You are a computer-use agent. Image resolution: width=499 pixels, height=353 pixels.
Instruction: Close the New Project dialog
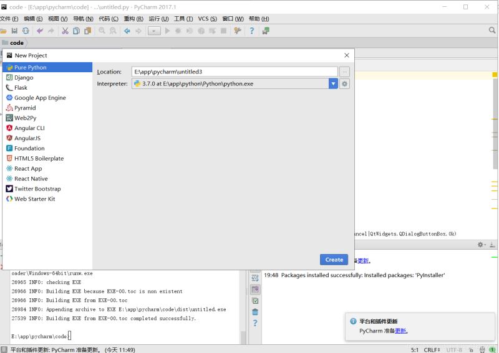pyautogui.click(x=347, y=55)
